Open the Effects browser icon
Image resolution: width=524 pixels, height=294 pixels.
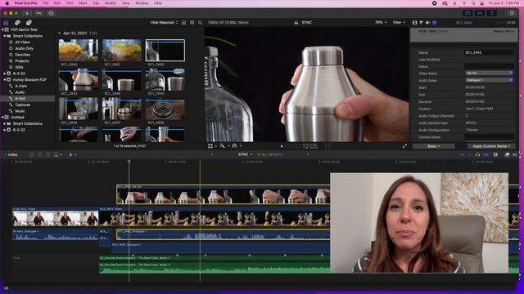click(507, 154)
